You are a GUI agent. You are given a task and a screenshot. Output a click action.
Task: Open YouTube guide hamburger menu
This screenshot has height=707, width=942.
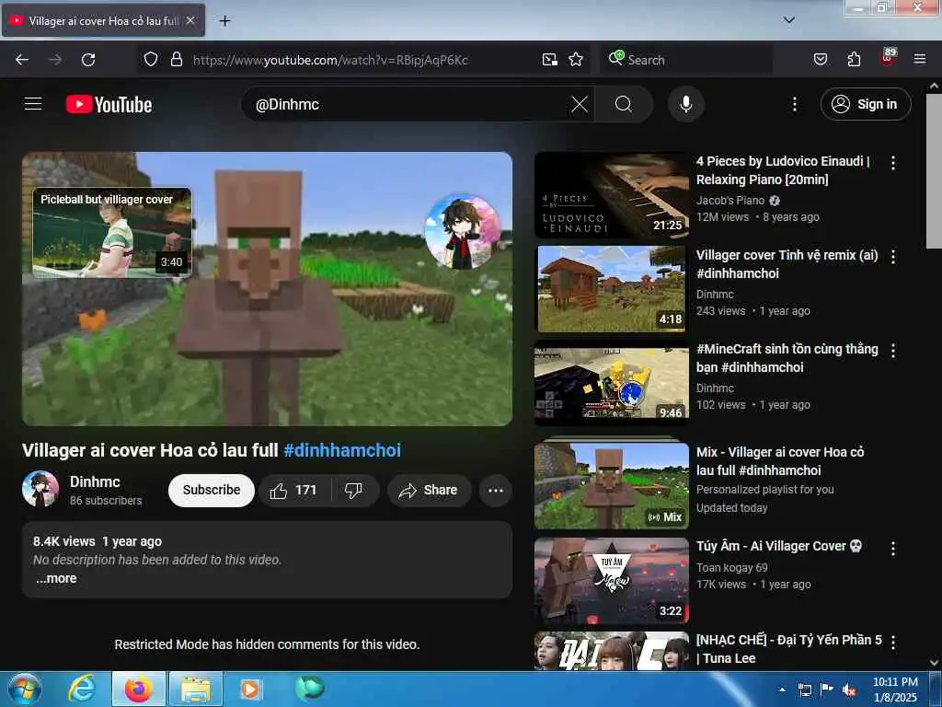pyautogui.click(x=33, y=104)
